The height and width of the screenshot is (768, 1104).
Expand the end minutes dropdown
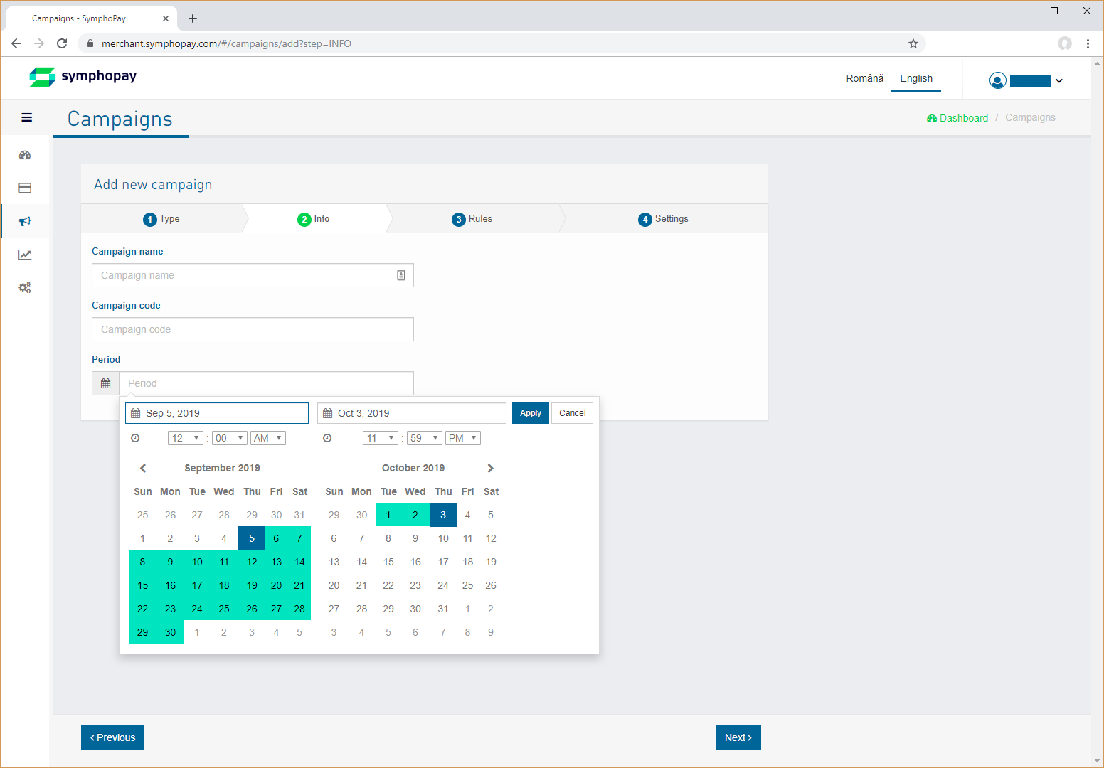pyautogui.click(x=424, y=438)
